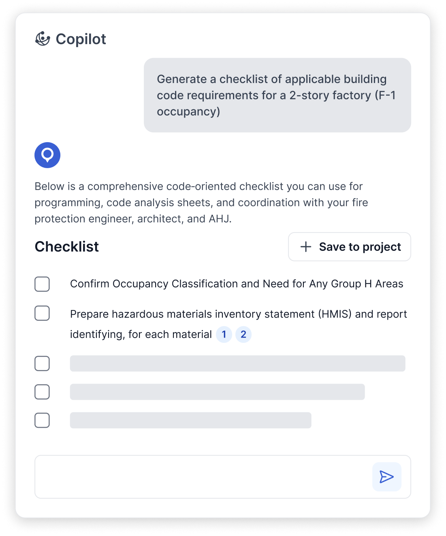The image size is (446, 536).
Task: Tick the fourth checklist checkbox
Action: [42, 392]
